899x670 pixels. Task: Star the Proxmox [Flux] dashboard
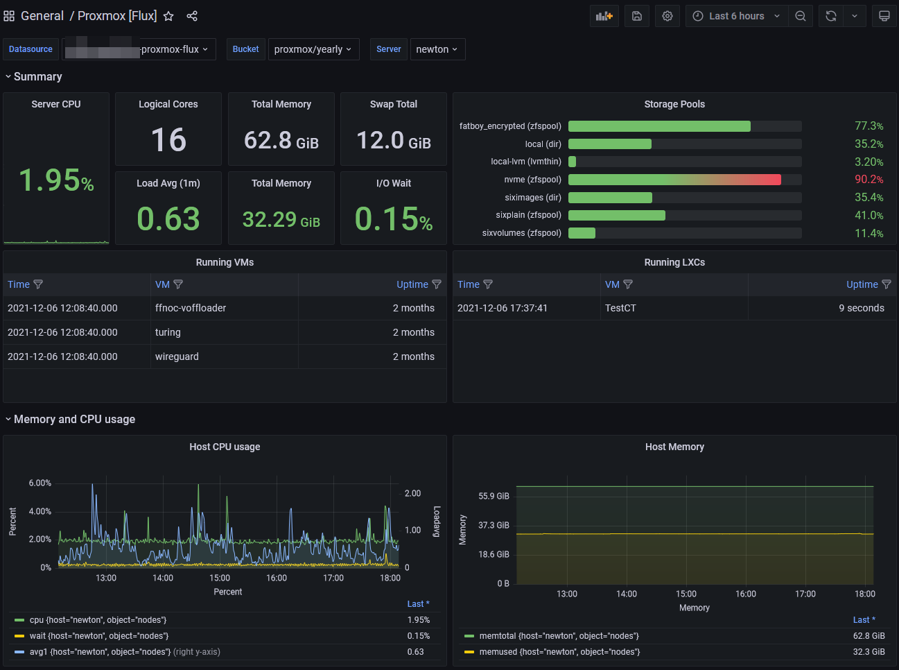pos(168,16)
